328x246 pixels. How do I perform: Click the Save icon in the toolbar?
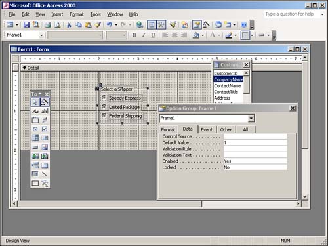pos(26,24)
